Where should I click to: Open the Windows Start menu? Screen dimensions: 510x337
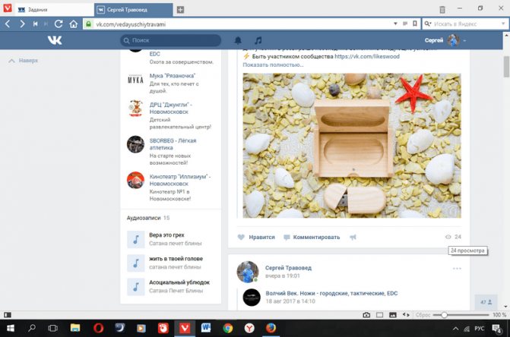click(x=11, y=329)
